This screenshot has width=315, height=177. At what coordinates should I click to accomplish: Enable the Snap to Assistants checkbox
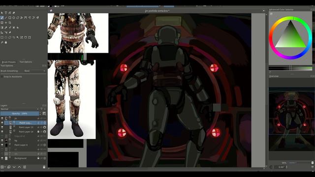click(2, 77)
